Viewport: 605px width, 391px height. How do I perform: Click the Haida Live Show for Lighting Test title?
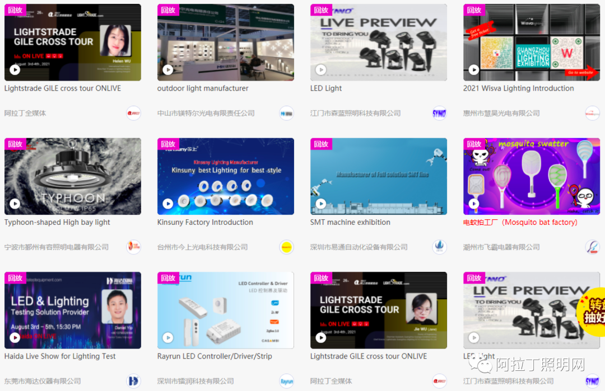(60, 356)
